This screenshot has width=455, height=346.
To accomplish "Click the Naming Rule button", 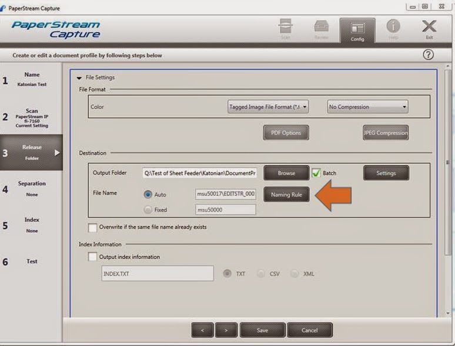I will point(286,194).
